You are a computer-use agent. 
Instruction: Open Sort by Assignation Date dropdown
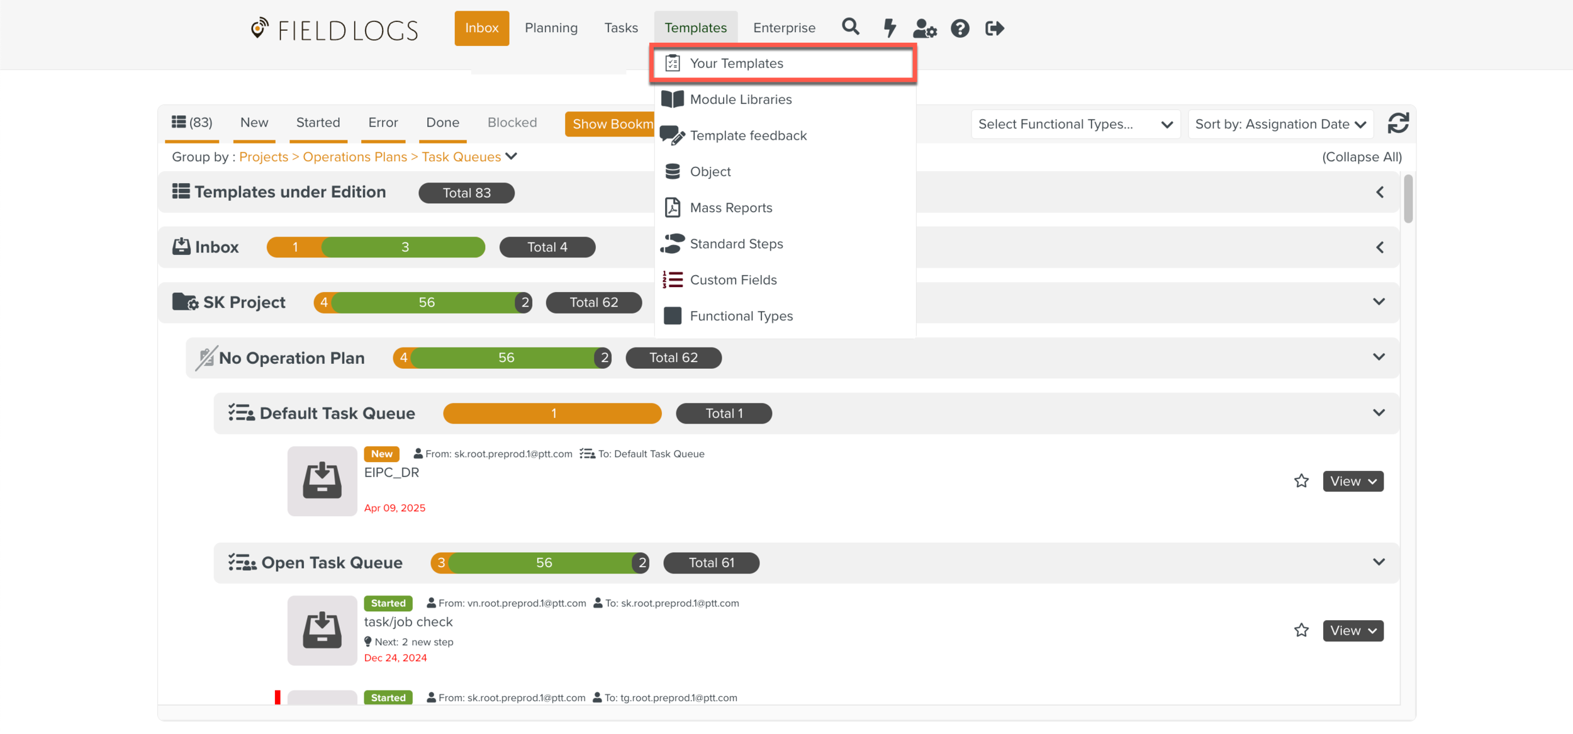point(1280,124)
